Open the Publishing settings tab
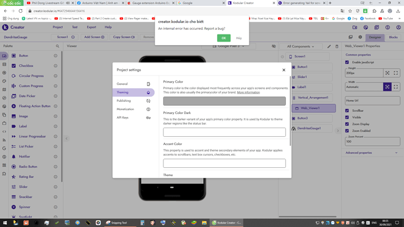Viewport: 404px width, 227px height. tap(133, 101)
